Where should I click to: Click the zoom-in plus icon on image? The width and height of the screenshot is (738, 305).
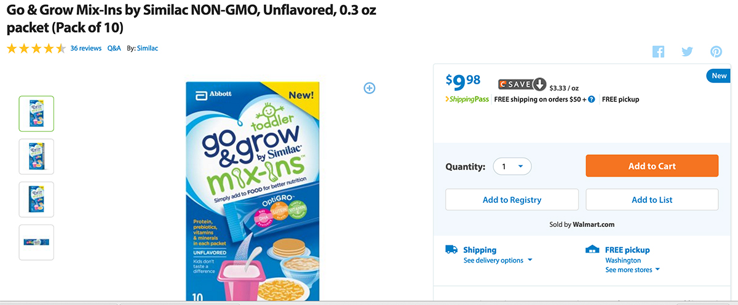(x=370, y=88)
